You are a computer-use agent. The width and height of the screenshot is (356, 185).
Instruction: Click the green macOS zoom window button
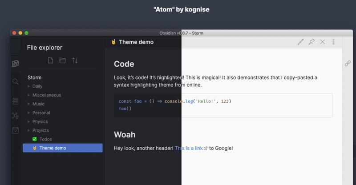[x=26, y=33]
